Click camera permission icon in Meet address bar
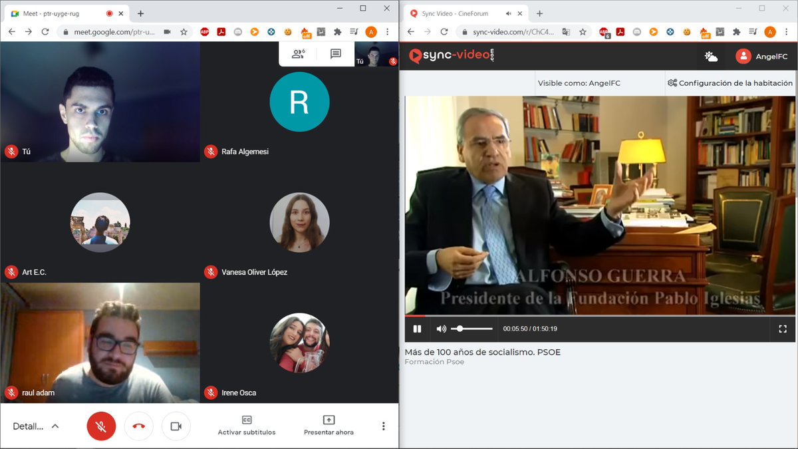Viewport: 798px width, 449px height. [167, 32]
